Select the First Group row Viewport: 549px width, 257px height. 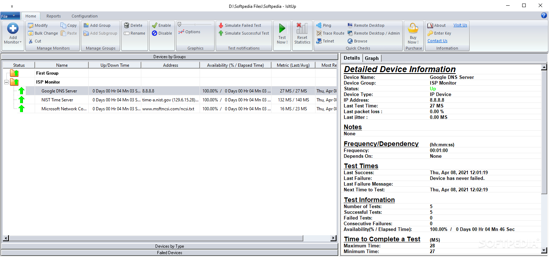point(170,73)
